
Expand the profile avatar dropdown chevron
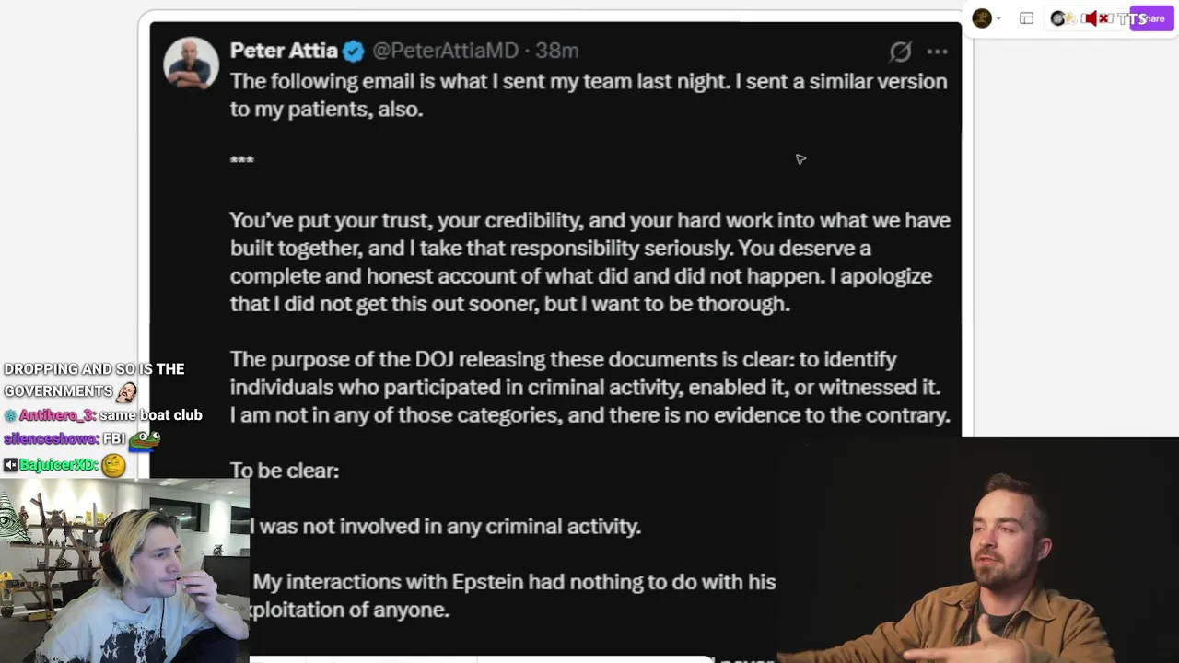[999, 19]
